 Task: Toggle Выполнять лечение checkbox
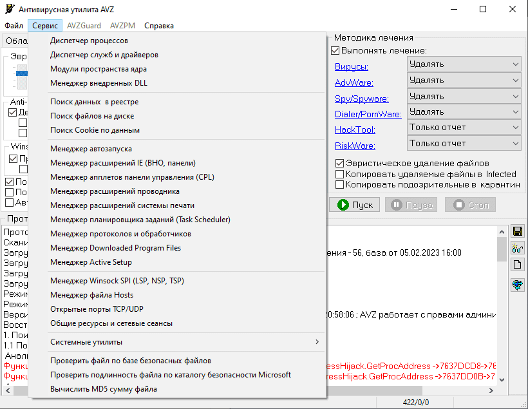(x=335, y=50)
